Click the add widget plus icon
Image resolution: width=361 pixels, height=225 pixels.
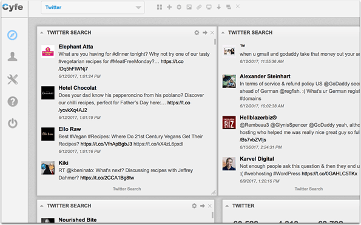pyautogui.click(x=169, y=7)
